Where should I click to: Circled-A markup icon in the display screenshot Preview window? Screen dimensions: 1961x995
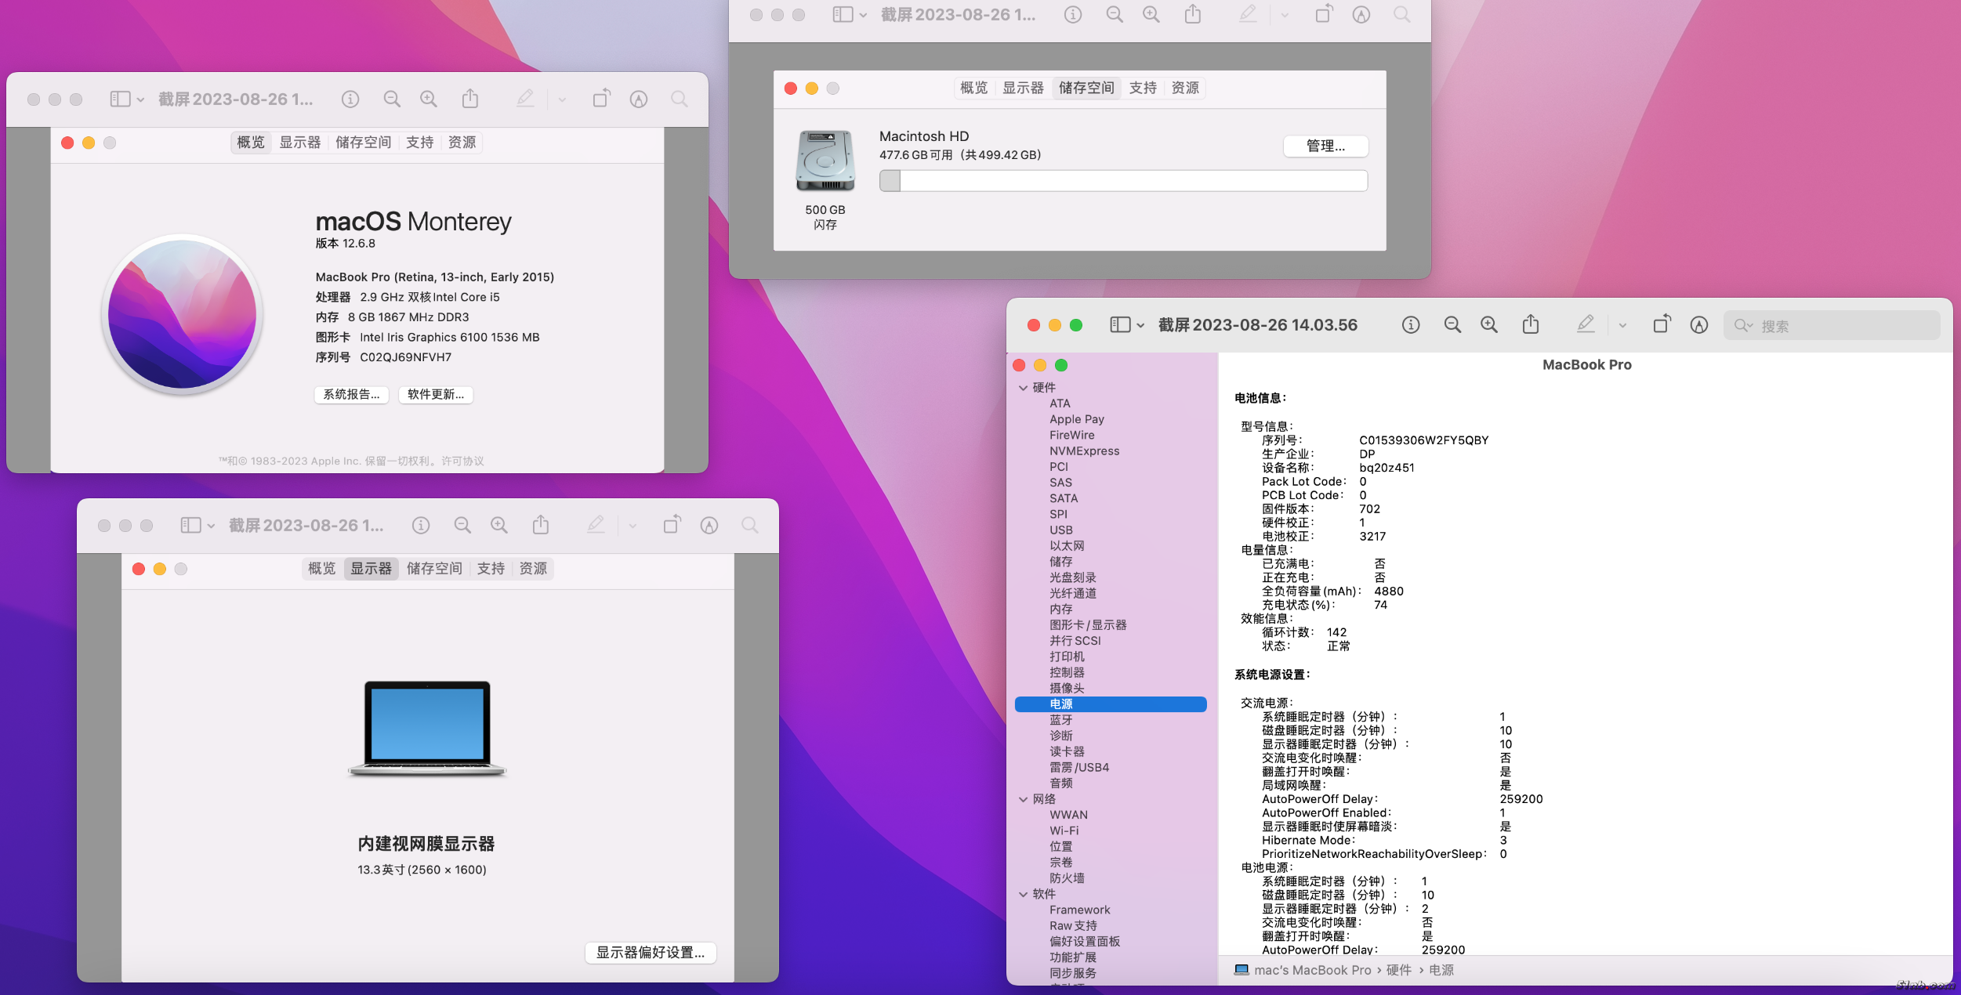coord(709,526)
